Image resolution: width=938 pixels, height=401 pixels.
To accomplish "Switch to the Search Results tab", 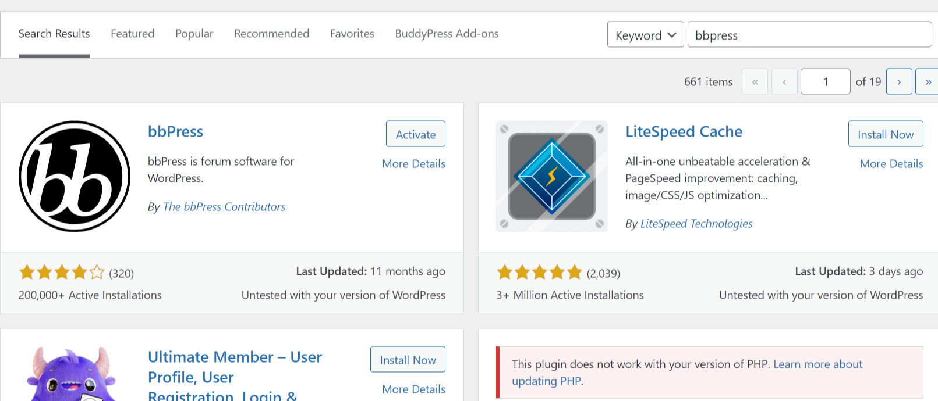I will (54, 34).
